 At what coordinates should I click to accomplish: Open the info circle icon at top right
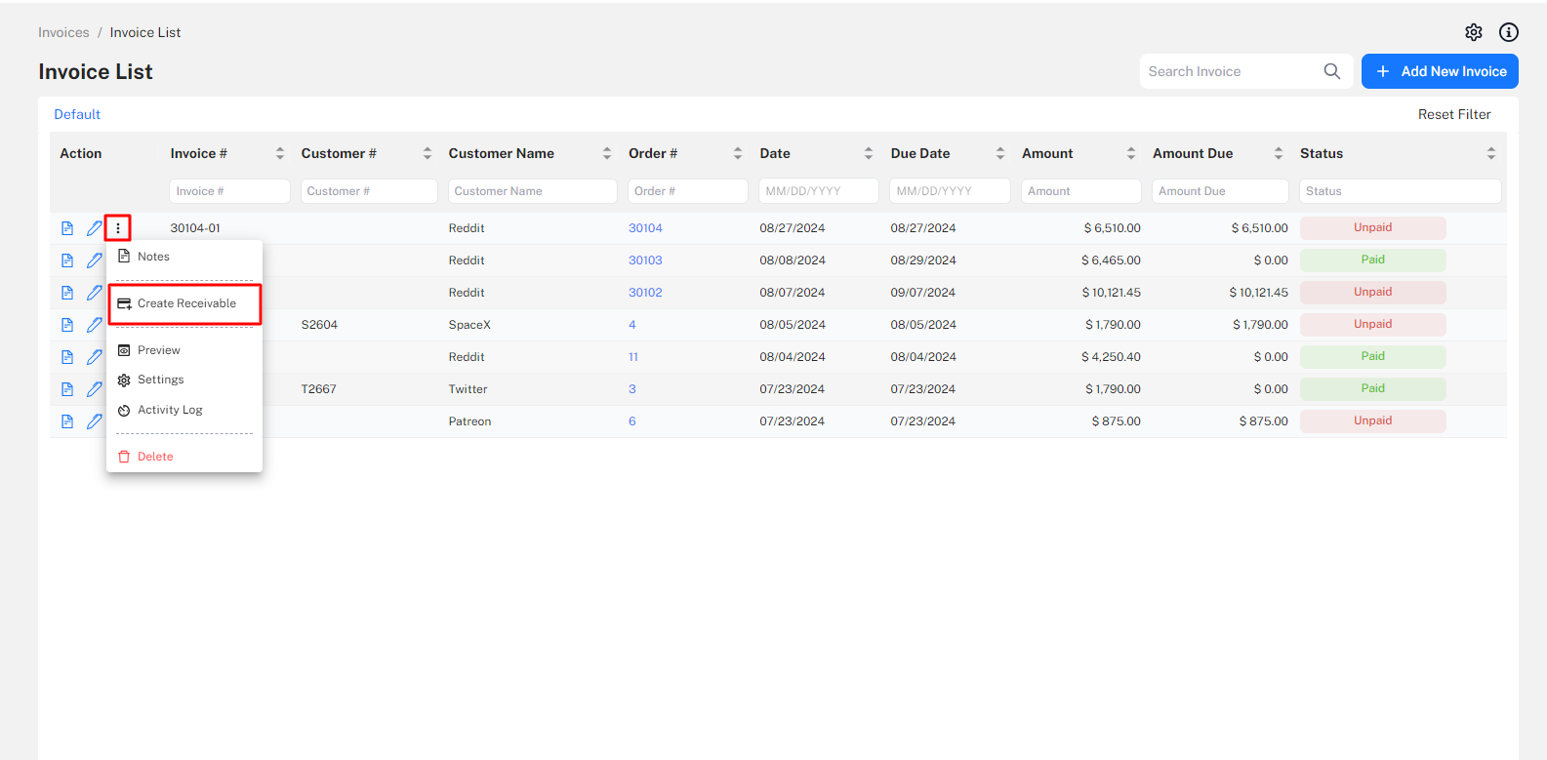[x=1509, y=32]
